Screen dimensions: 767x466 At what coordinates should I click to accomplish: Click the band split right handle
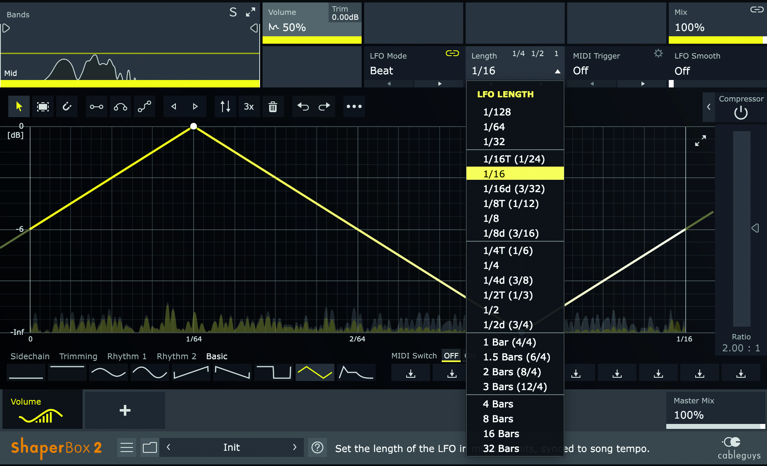point(254,28)
